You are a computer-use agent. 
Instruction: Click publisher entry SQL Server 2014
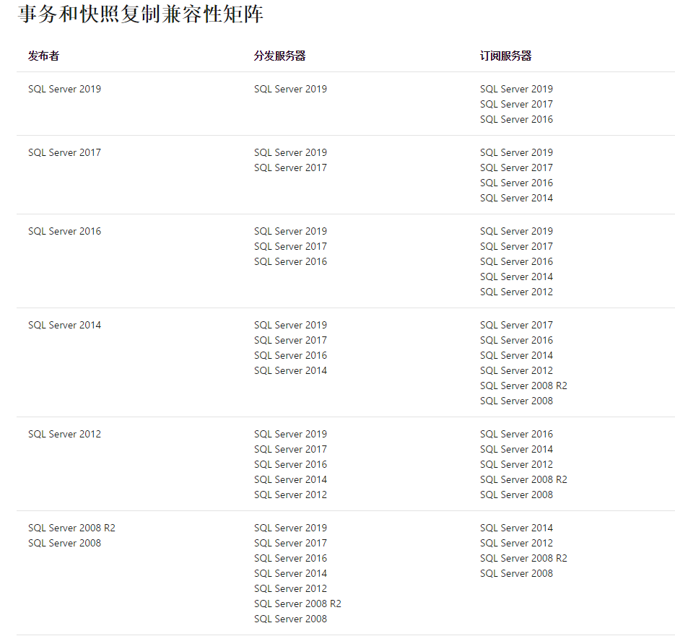click(64, 326)
